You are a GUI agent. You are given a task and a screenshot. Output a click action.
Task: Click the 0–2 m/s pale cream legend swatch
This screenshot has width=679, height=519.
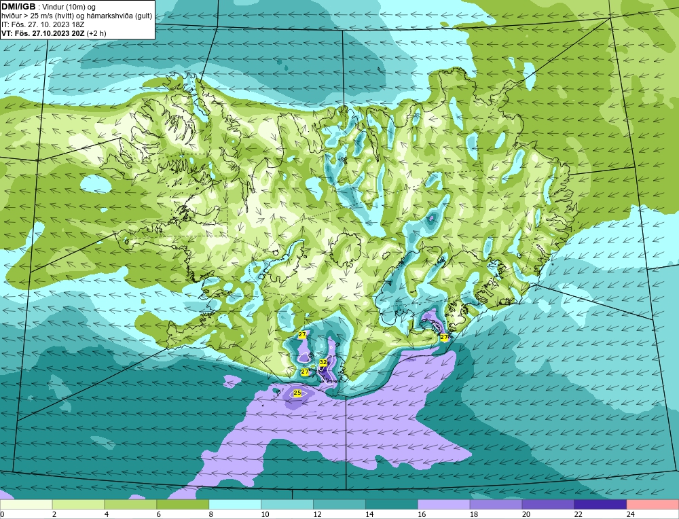click(26, 505)
